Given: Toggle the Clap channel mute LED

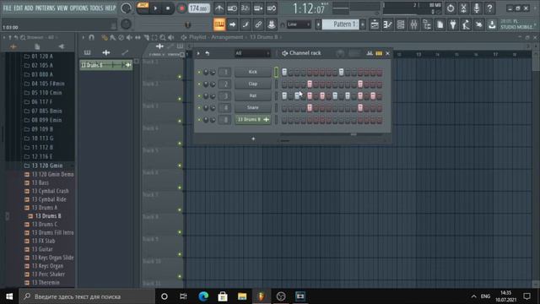Looking at the screenshot, I should coord(199,84).
